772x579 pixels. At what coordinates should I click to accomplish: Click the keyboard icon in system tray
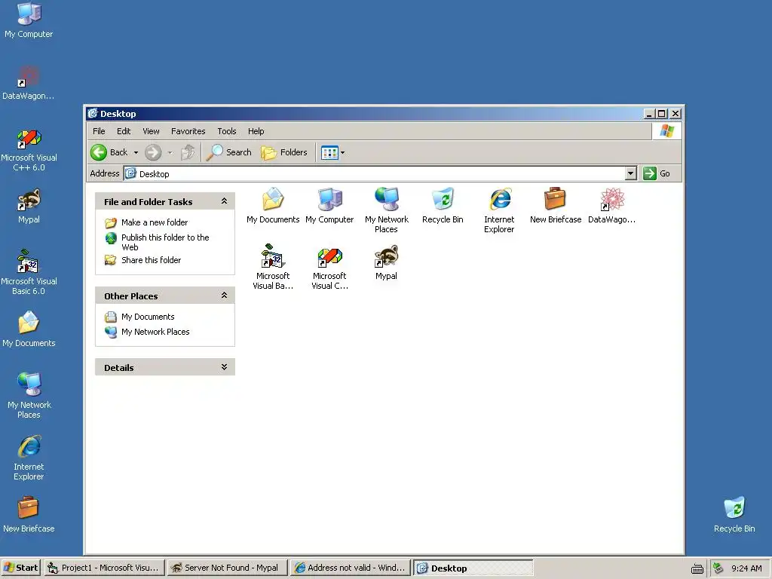(x=697, y=568)
